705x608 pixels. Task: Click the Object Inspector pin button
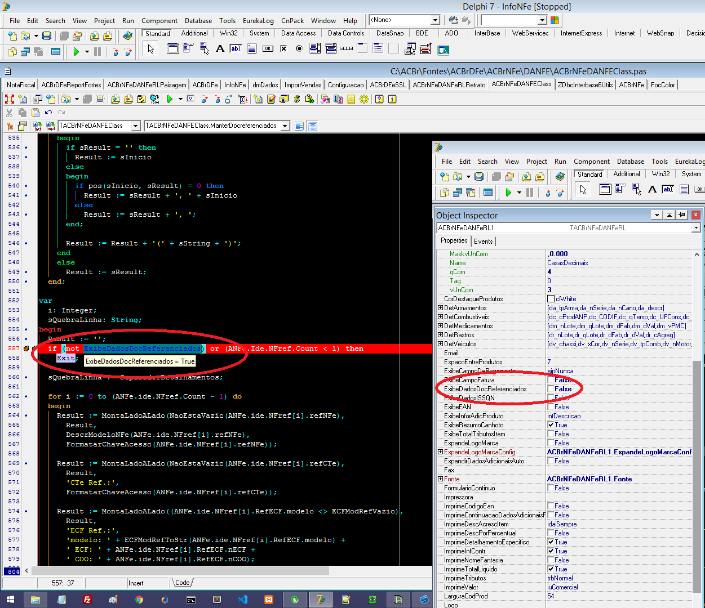coord(682,215)
